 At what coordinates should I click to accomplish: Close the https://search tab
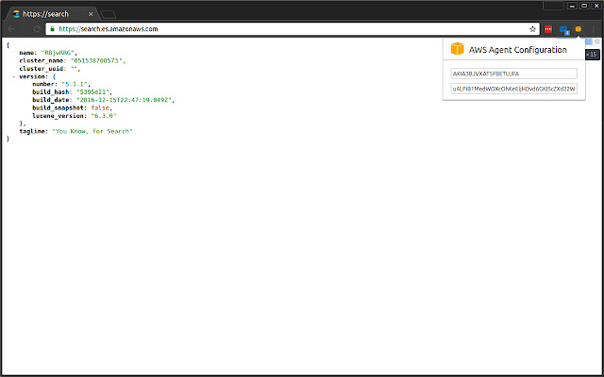(91, 14)
